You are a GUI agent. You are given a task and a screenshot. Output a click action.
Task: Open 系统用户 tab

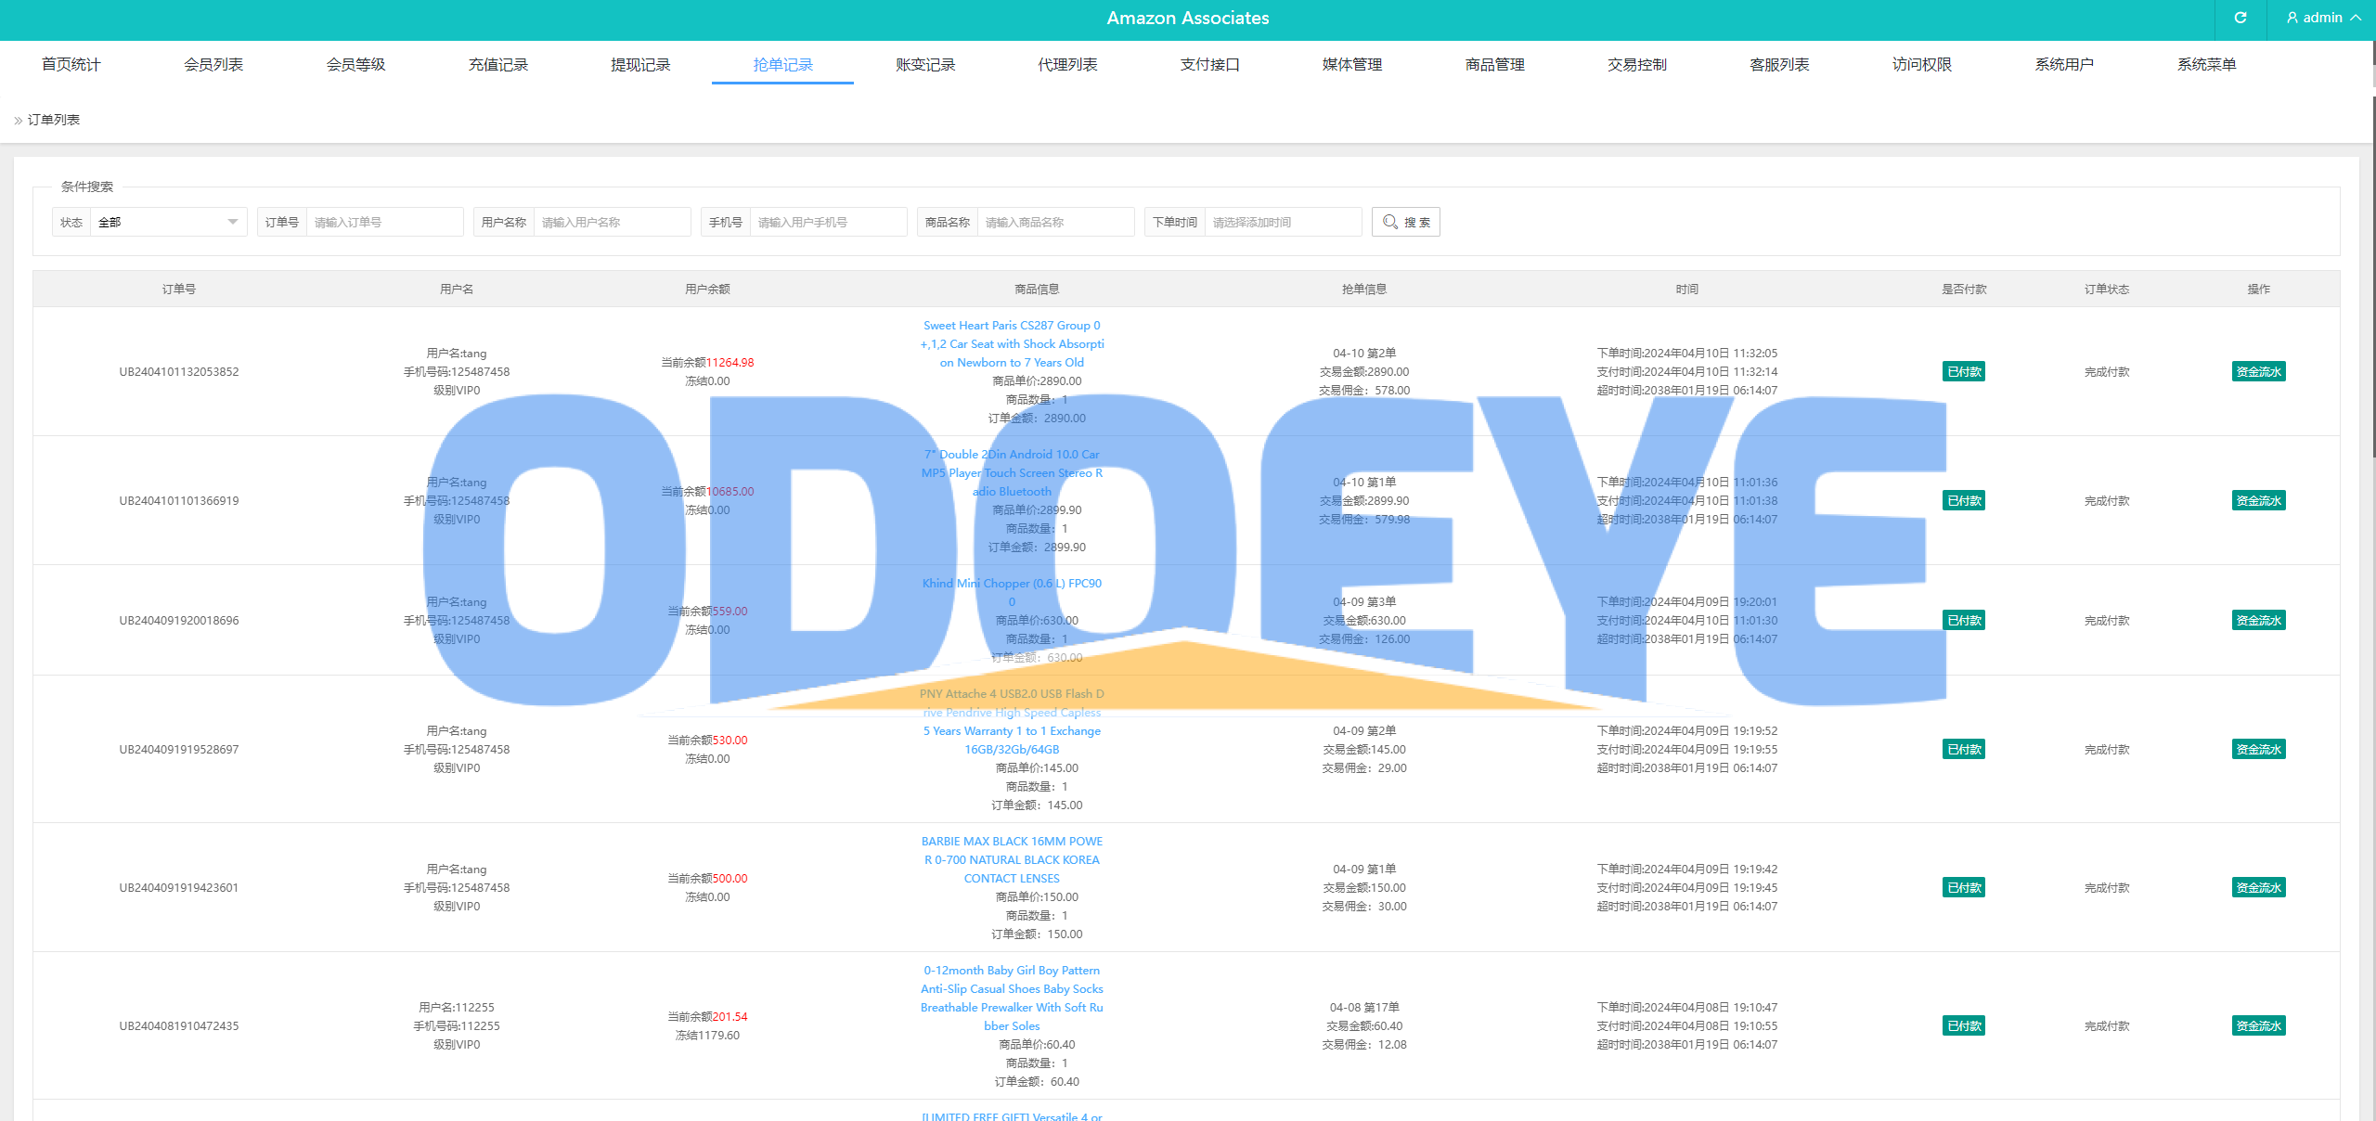[2064, 64]
